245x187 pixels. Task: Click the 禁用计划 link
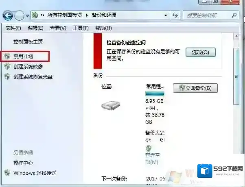(23, 56)
